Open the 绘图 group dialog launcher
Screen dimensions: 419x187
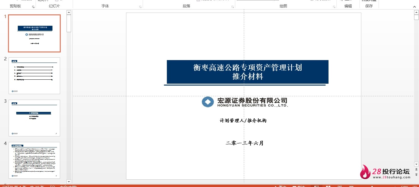(334, 6)
